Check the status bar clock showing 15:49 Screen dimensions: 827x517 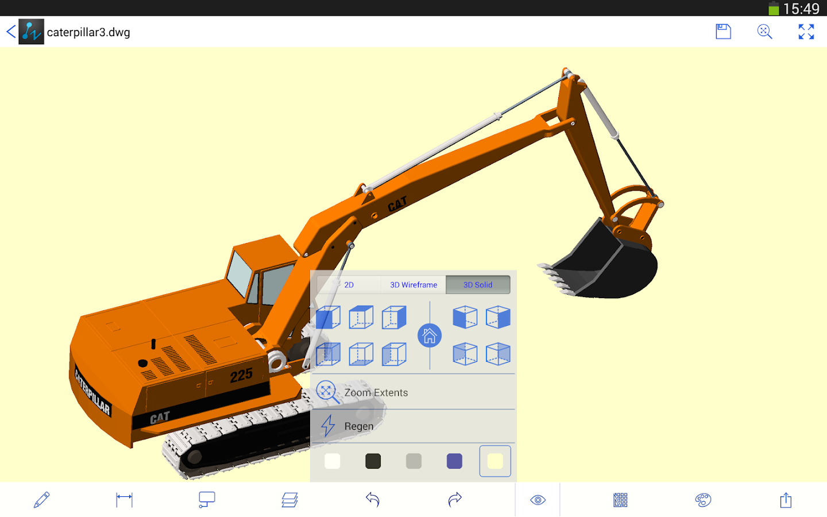click(802, 9)
